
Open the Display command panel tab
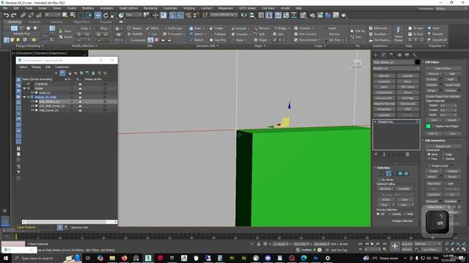(407, 55)
